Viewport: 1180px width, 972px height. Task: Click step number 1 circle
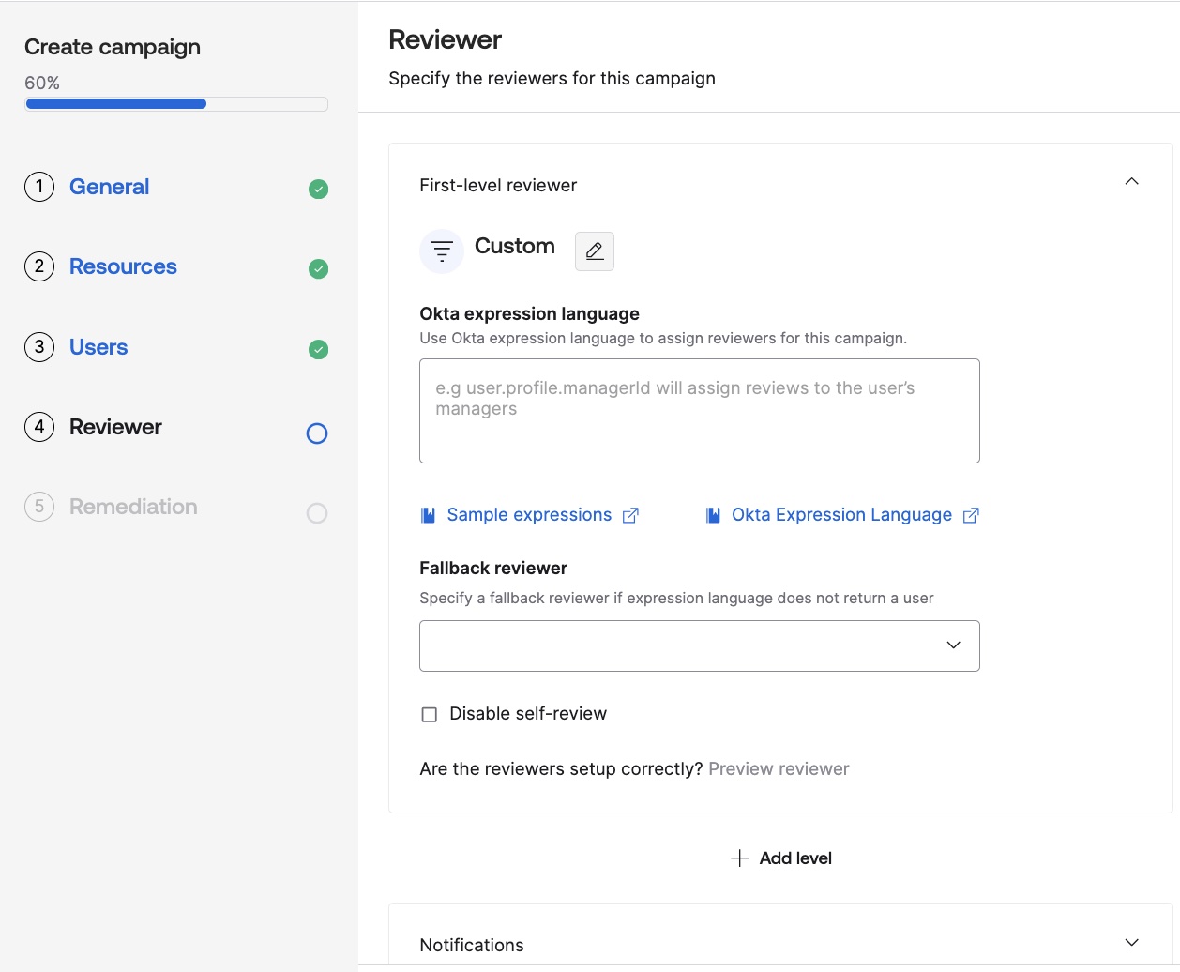tap(39, 187)
